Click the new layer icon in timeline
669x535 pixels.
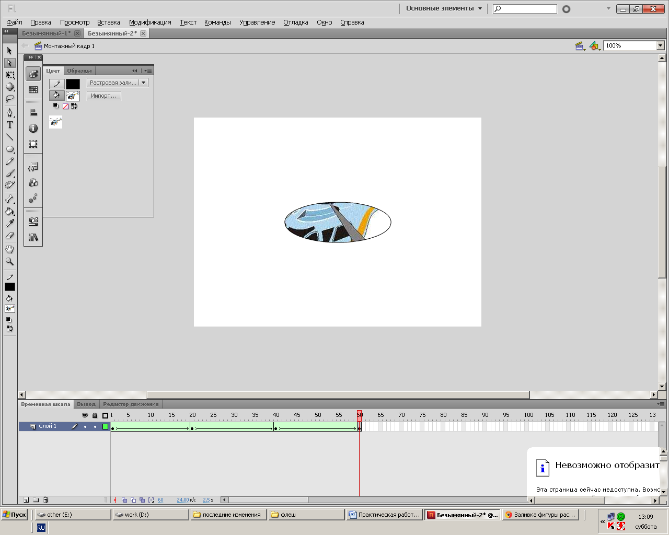(26, 500)
